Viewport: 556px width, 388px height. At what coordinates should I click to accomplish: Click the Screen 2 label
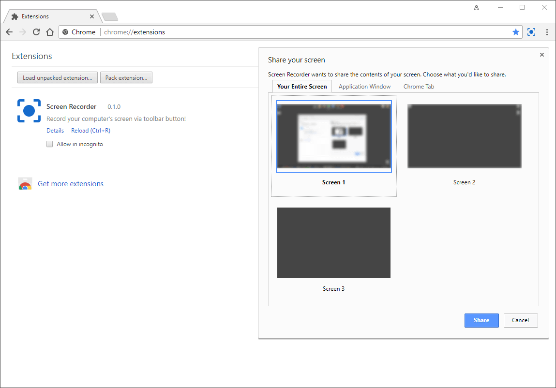[x=464, y=182]
